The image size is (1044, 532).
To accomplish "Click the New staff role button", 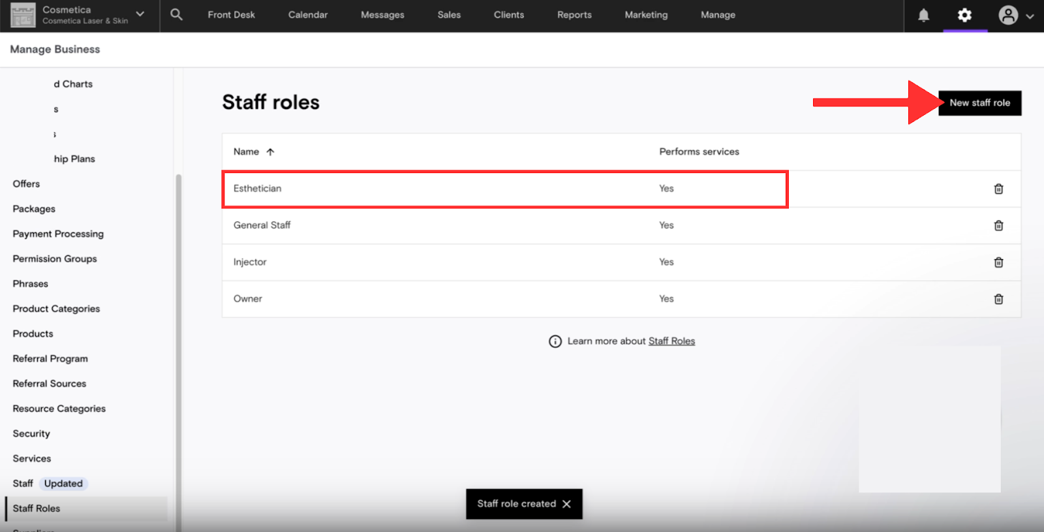I will tap(979, 102).
